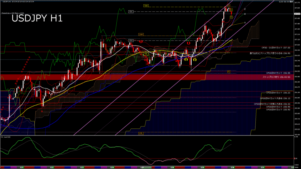Image resolution: width=301 pixels, height=169 pixels.
Task: Click the H1 macd (12) indicator label
Action: (6, 137)
